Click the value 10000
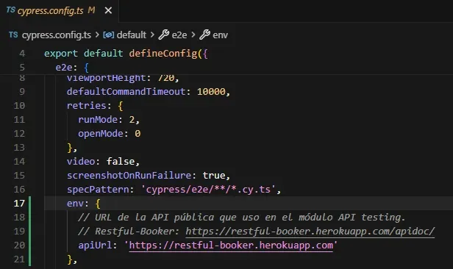453x269 pixels. pos(211,92)
